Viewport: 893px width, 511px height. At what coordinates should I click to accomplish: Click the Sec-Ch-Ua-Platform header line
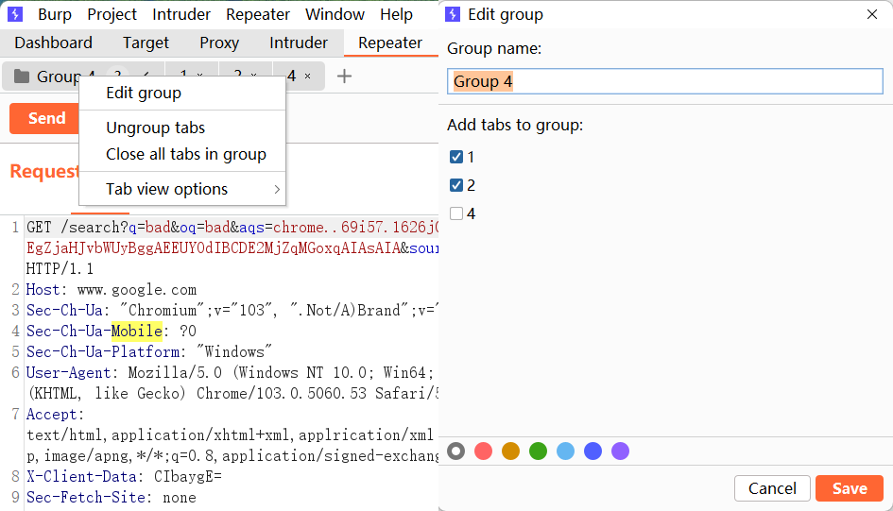tap(149, 351)
